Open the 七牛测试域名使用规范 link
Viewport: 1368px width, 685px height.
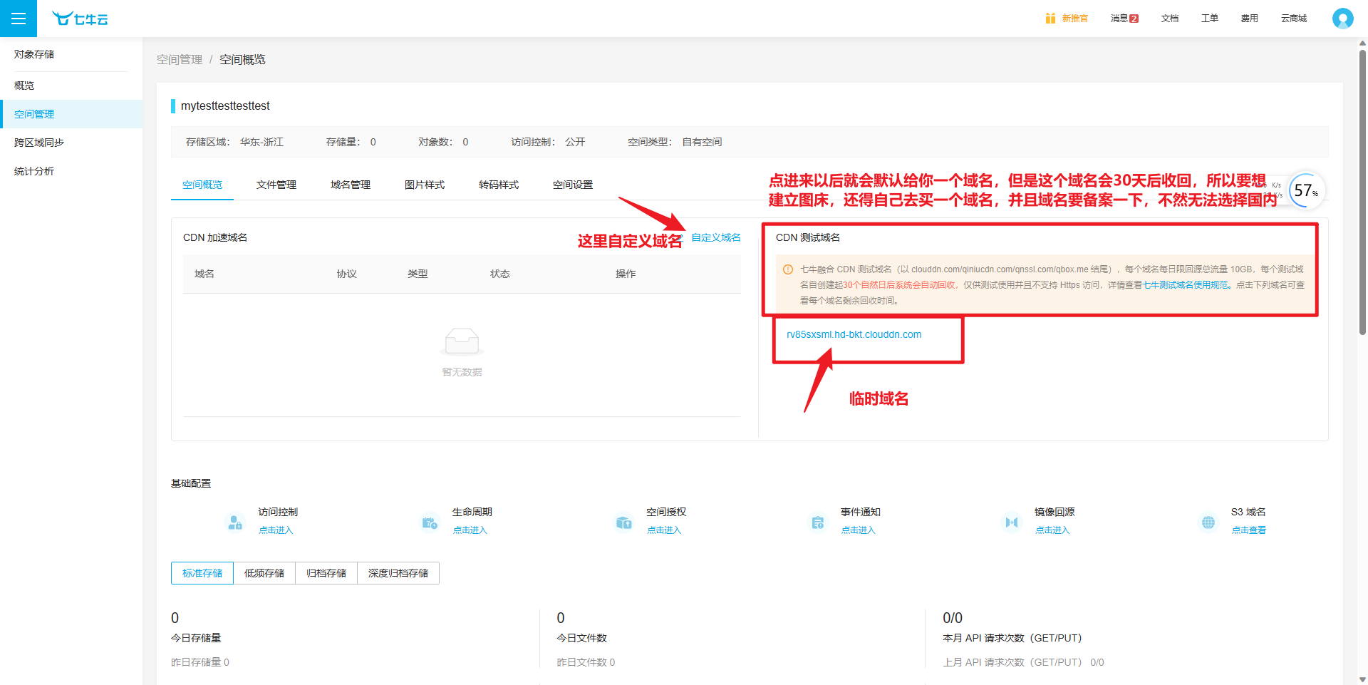pos(1186,285)
